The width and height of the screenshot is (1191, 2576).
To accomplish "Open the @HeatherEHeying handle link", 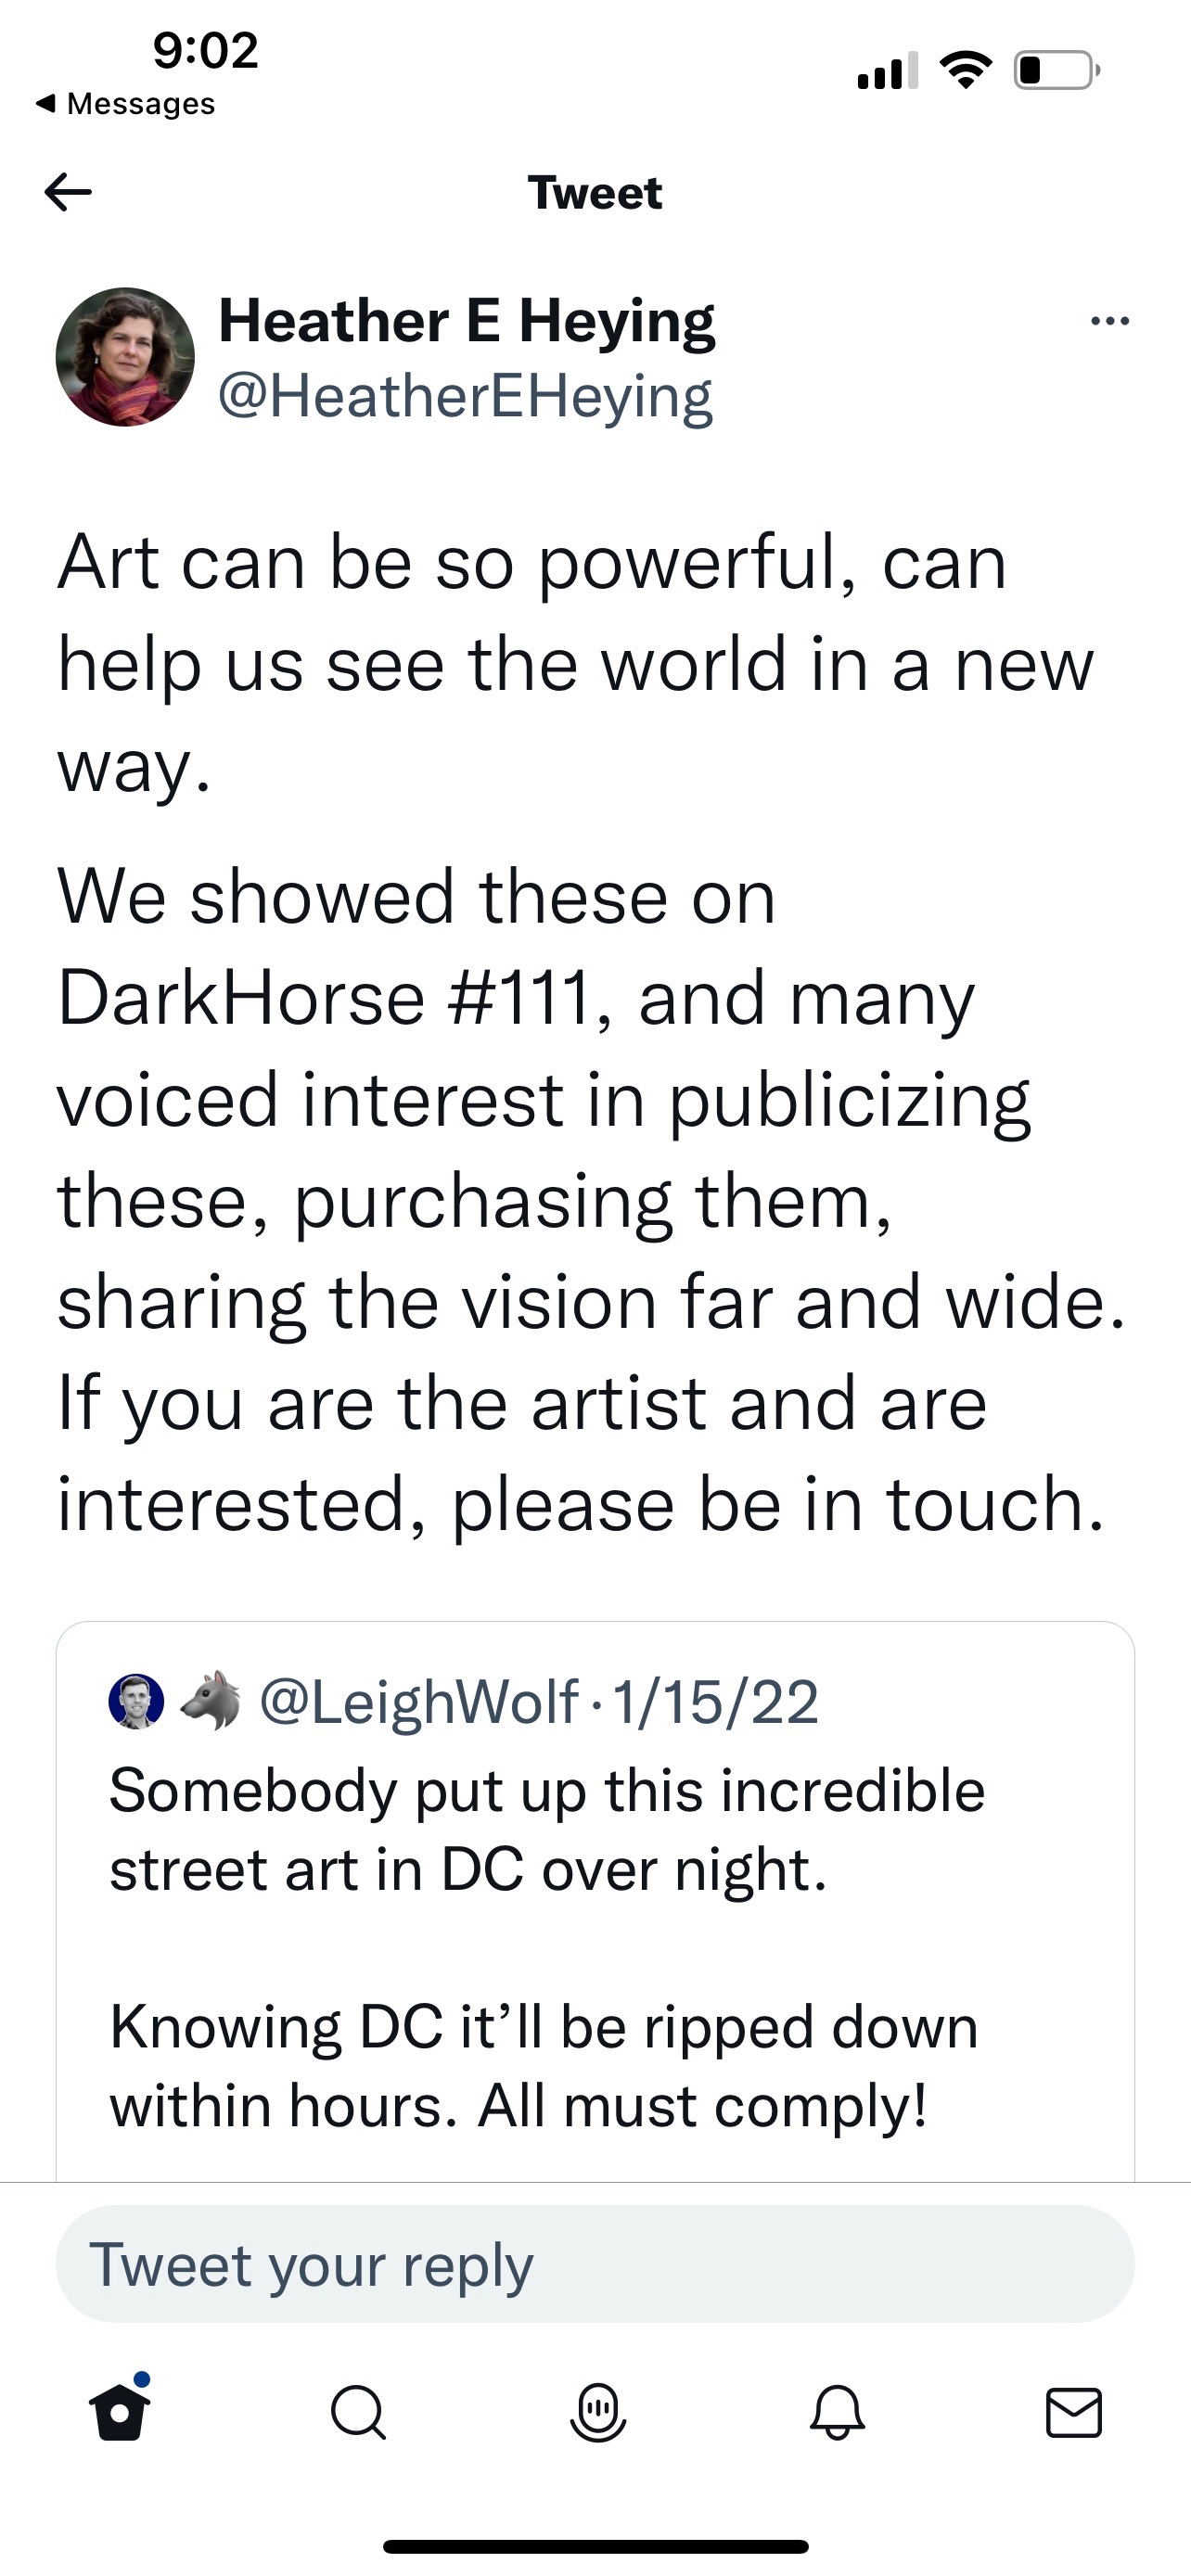I will coord(465,396).
